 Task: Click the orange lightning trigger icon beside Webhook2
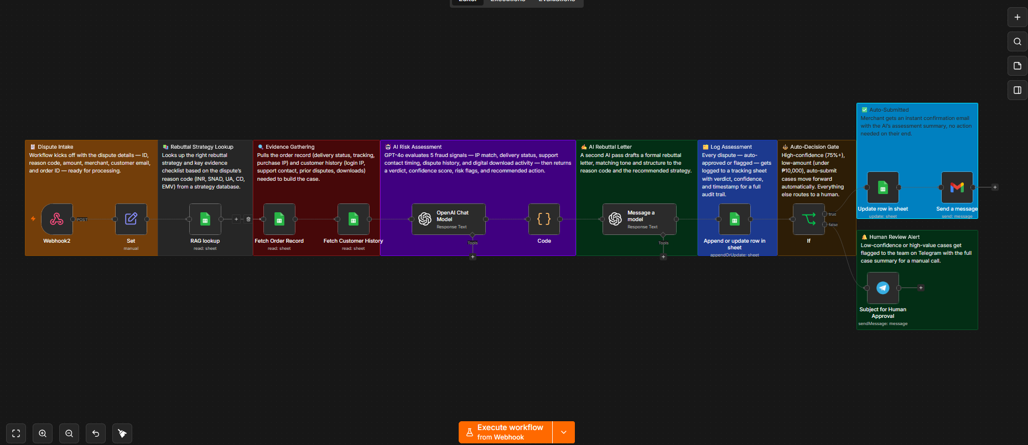[33, 219]
